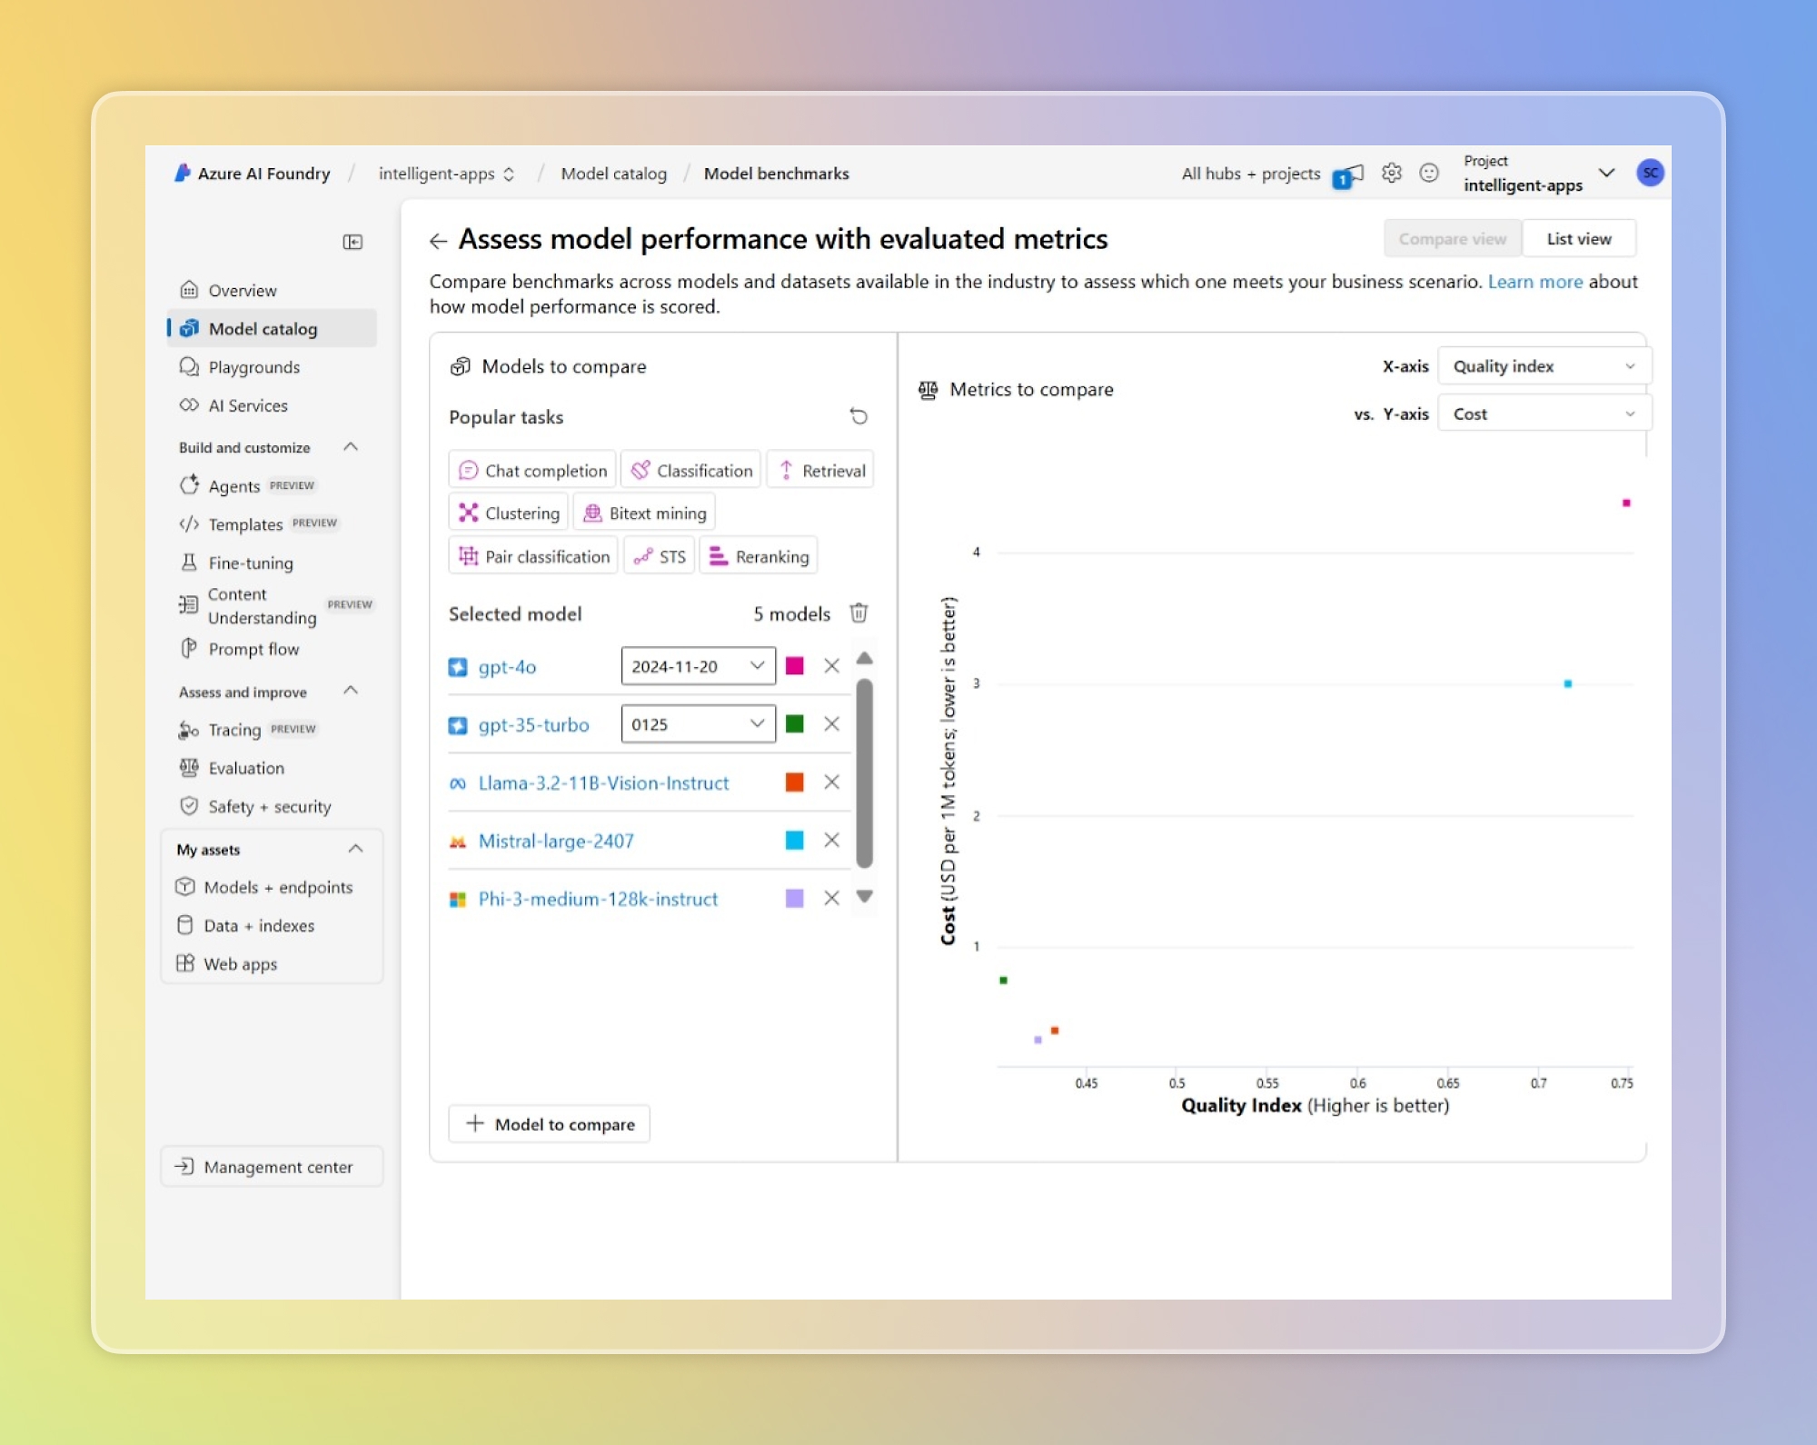Collapse My assets section
The height and width of the screenshot is (1445, 1817).
(x=355, y=849)
